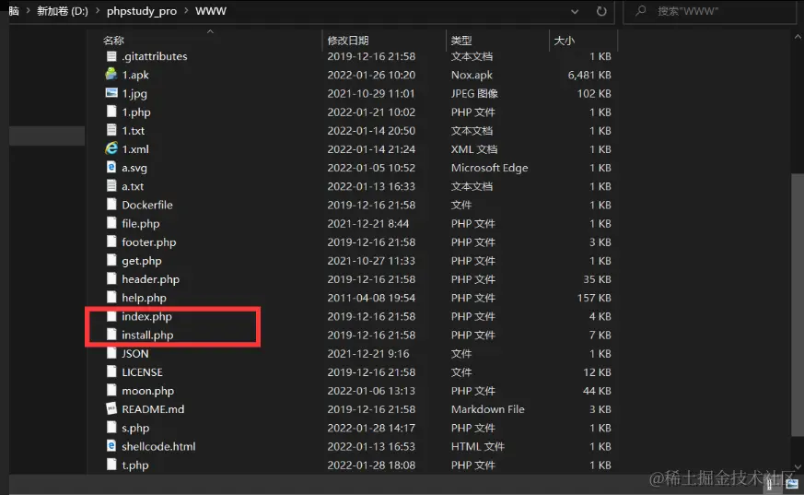Expand the chevron after 新加卷 (D:)
This screenshot has width=804, height=495.
tap(98, 11)
